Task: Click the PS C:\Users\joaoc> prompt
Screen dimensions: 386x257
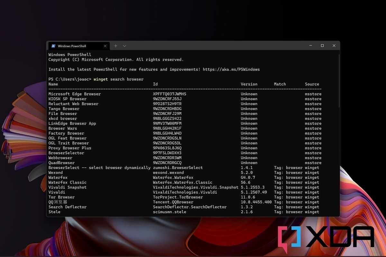Action: 70,79
